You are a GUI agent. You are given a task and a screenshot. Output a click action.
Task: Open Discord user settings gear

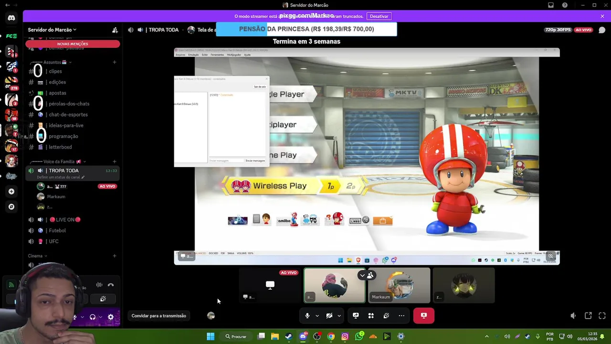tap(111, 317)
